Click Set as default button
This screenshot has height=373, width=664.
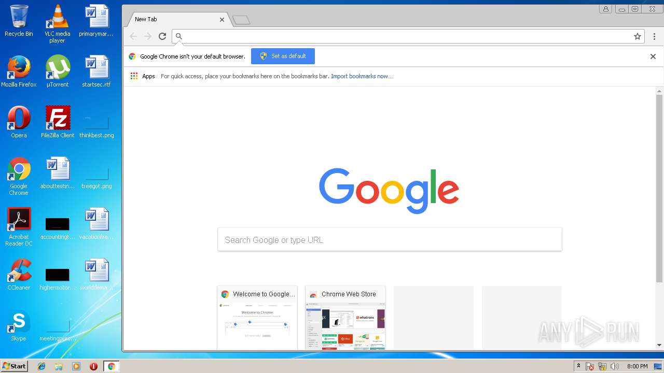[283, 56]
